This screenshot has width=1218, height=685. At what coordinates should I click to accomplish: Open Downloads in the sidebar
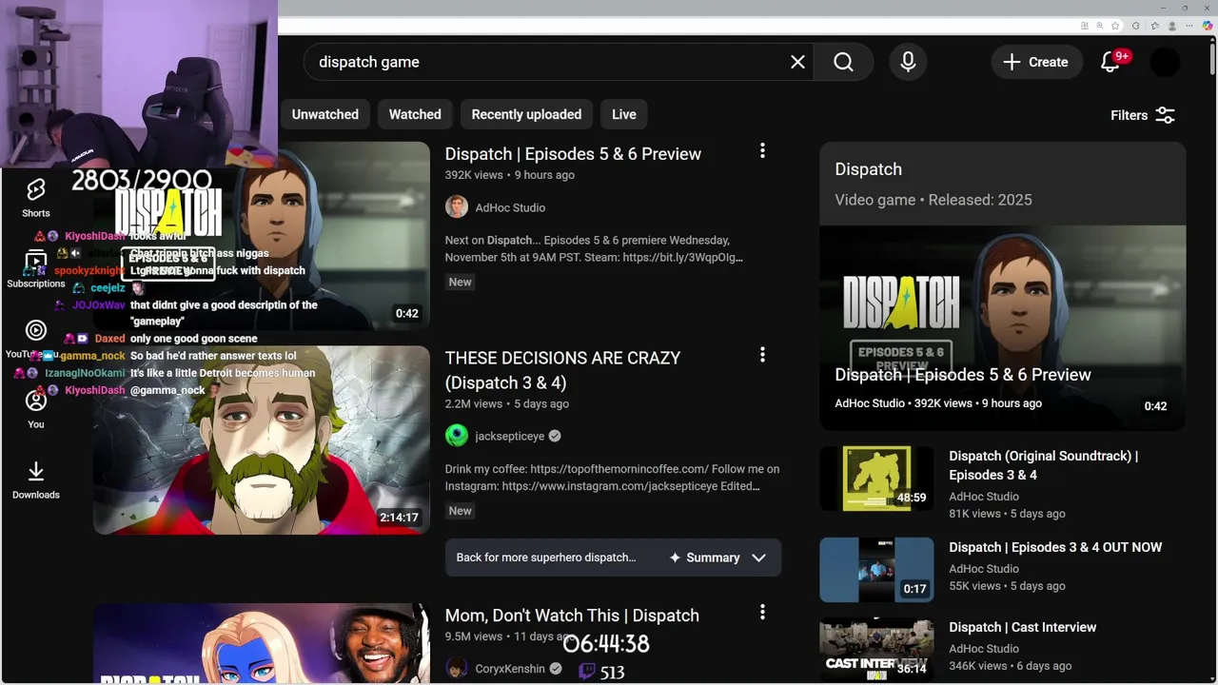pyautogui.click(x=36, y=480)
